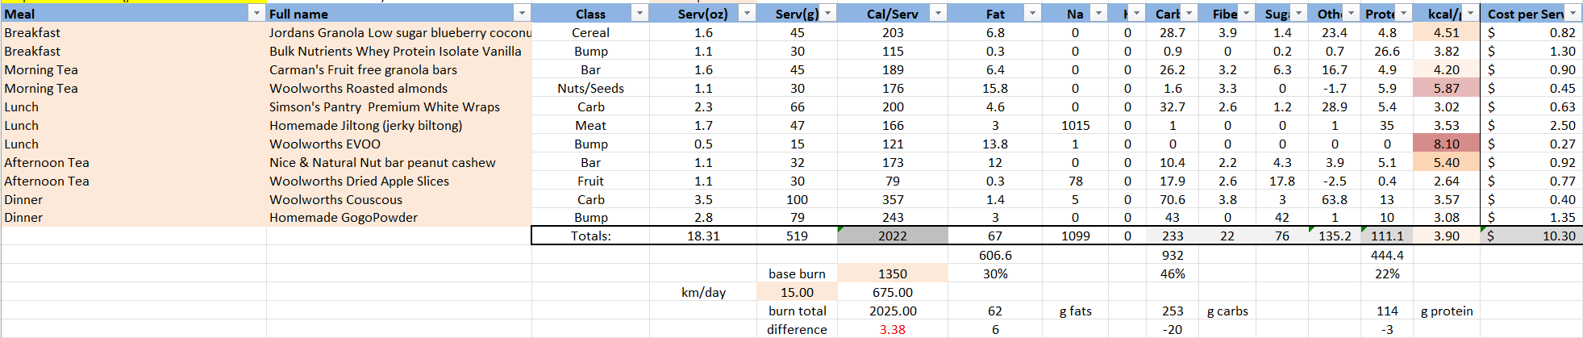Click the 22% protein percentage cell

click(x=1387, y=273)
